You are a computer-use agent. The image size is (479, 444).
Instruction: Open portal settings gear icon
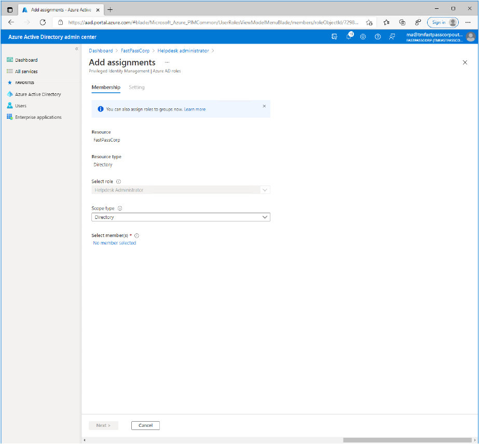pyautogui.click(x=363, y=37)
